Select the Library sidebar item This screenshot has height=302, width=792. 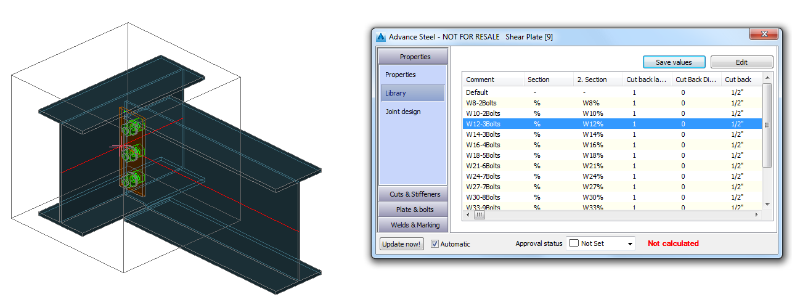[412, 93]
